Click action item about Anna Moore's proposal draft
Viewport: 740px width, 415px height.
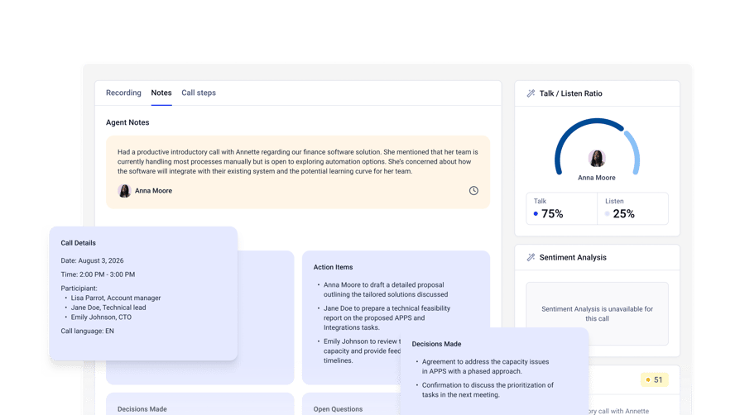386,289
